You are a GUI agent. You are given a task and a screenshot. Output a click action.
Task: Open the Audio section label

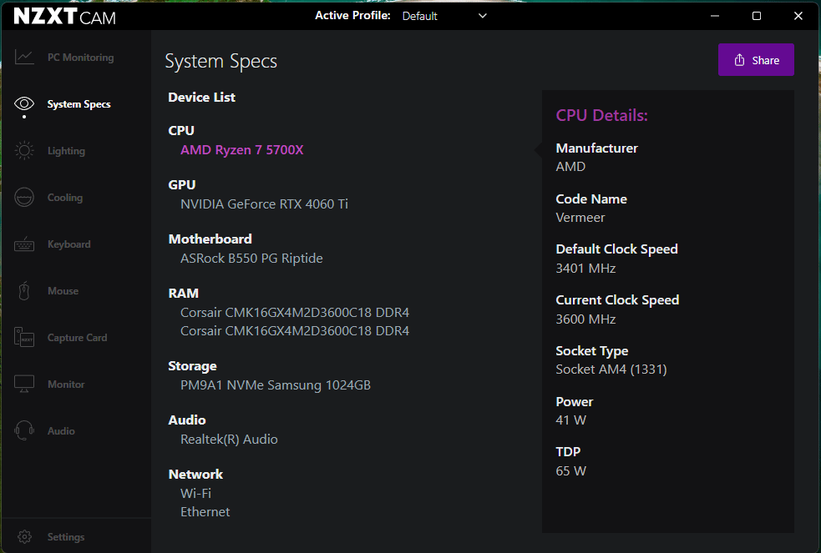pyautogui.click(x=61, y=430)
